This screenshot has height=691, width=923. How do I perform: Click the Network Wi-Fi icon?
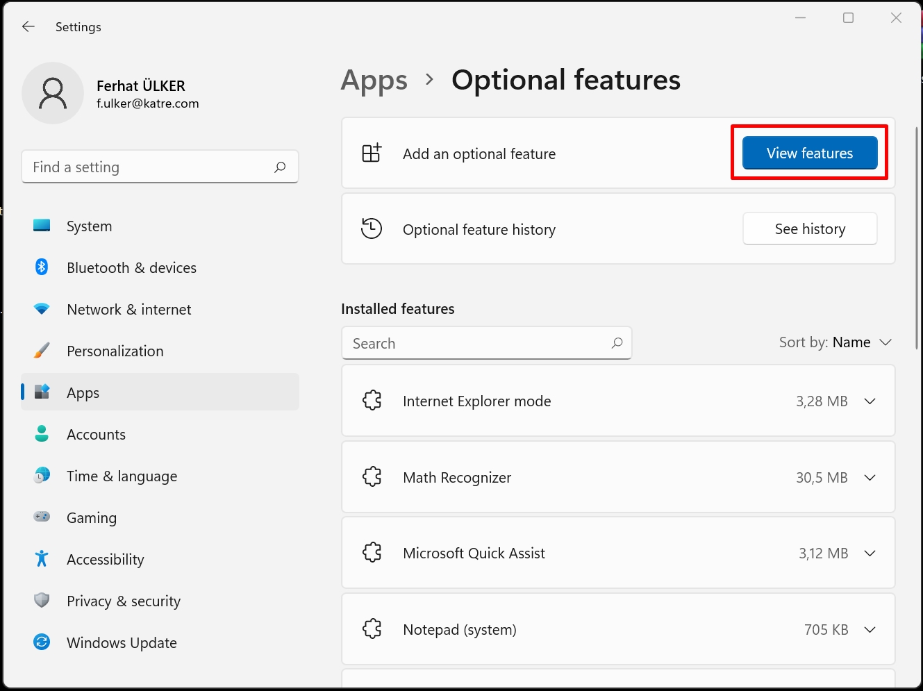42,309
